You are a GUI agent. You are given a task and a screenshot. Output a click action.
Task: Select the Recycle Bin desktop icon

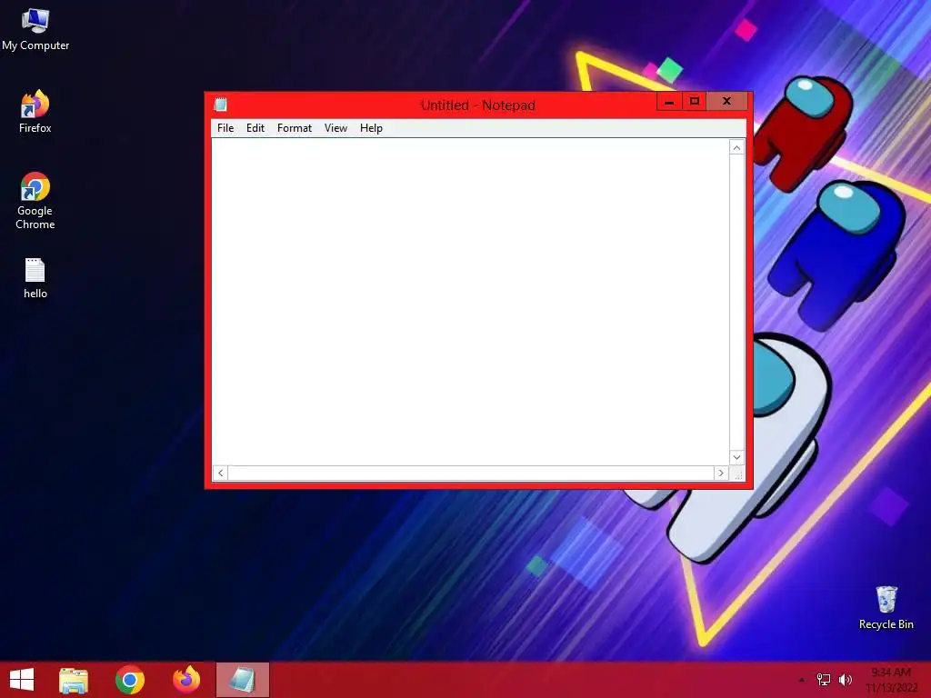[886, 608]
